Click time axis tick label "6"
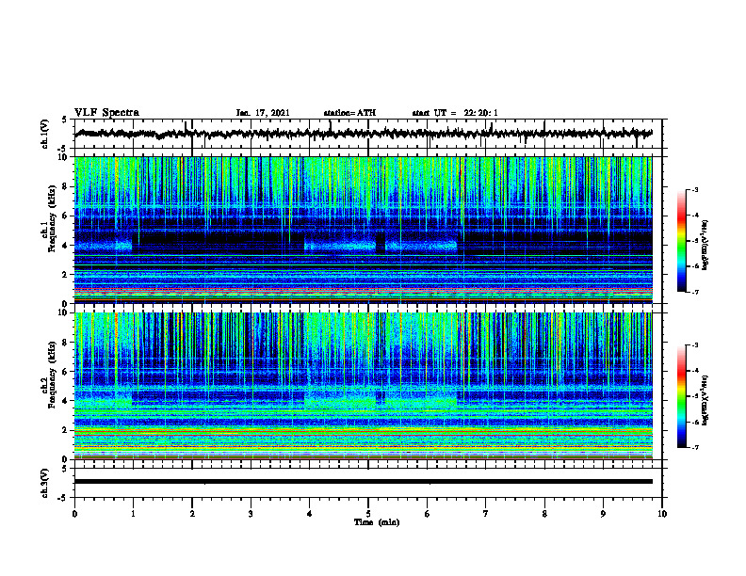746x576 pixels. (x=428, y=514)
